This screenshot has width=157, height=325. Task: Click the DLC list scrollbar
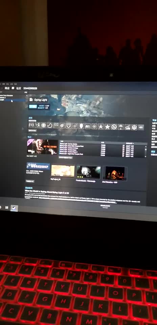click(145, 151)
